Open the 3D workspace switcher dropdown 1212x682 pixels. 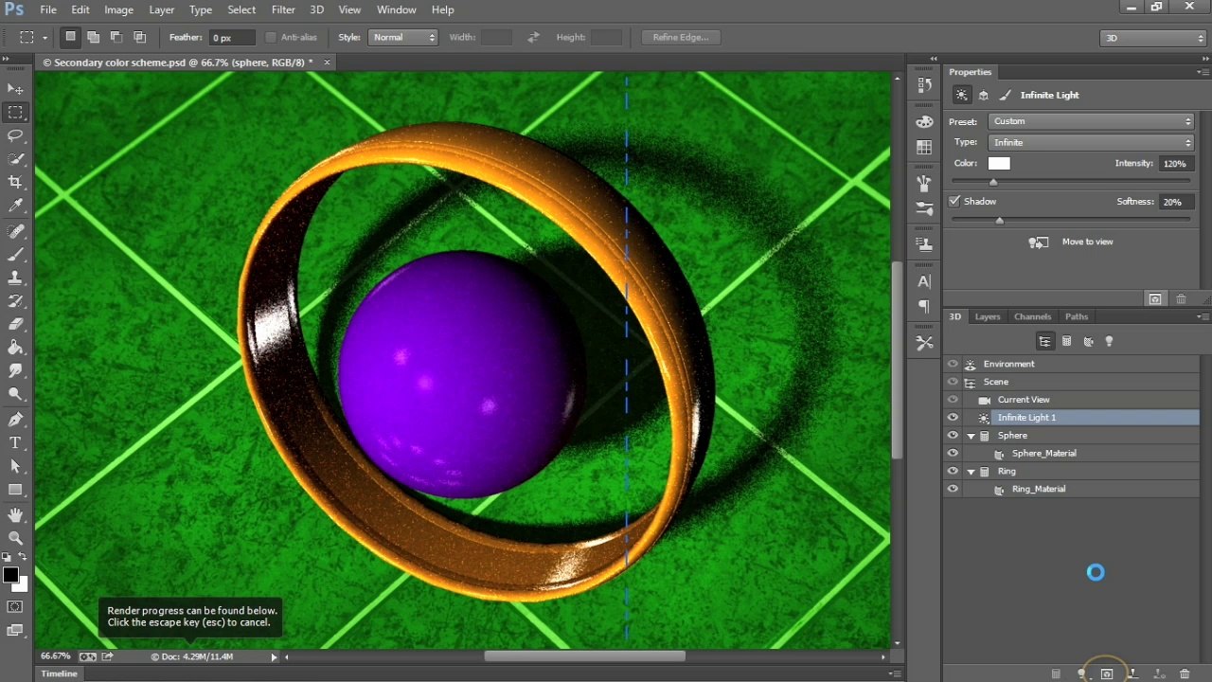(1153, 38)
